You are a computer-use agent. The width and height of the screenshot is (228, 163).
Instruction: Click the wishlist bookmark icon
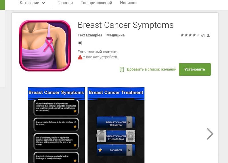(122, 69)
